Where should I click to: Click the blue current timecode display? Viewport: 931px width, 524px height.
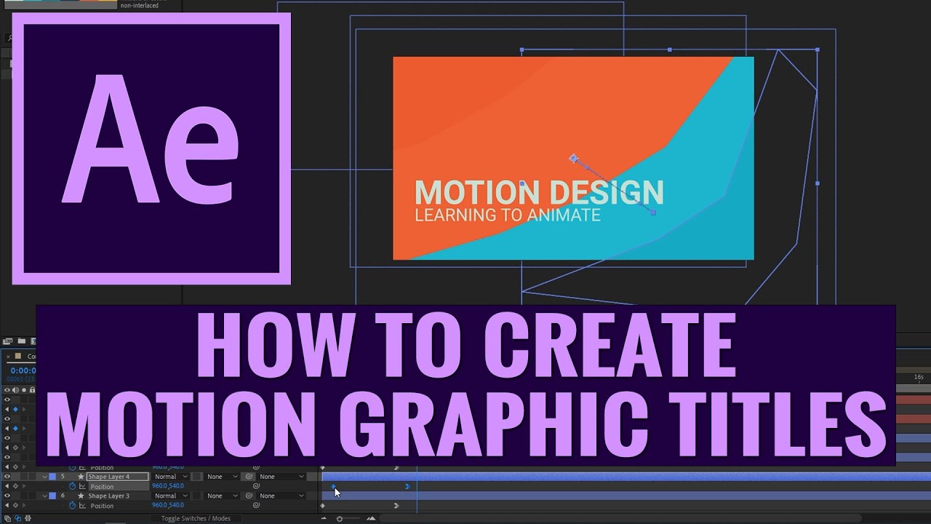pos(23,370)
